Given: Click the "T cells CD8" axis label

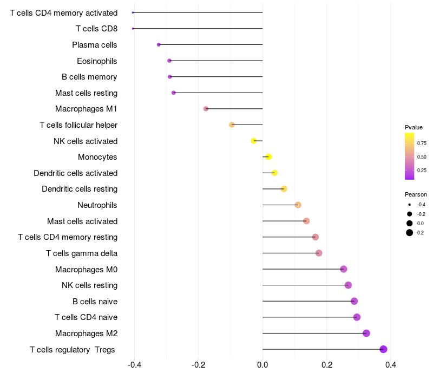Looking at the screenshot, I should 97,29.
